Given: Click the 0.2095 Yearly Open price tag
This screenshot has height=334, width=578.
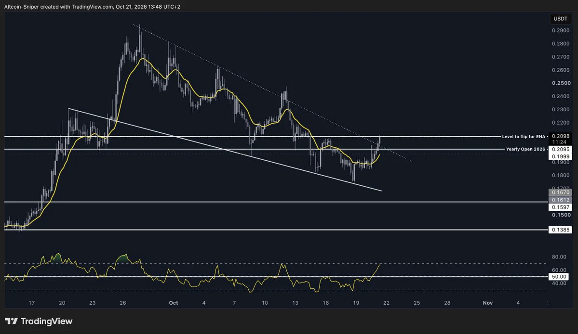Looking at the screenshot, I should click(560, 149).
